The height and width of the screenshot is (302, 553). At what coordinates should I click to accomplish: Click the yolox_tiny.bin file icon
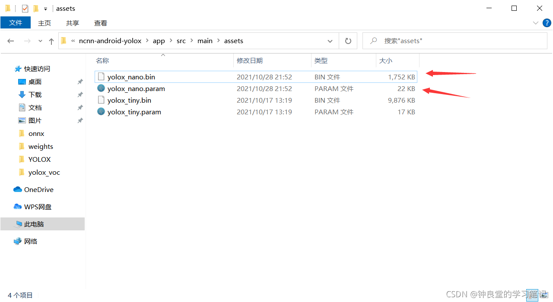pos(101,100)
